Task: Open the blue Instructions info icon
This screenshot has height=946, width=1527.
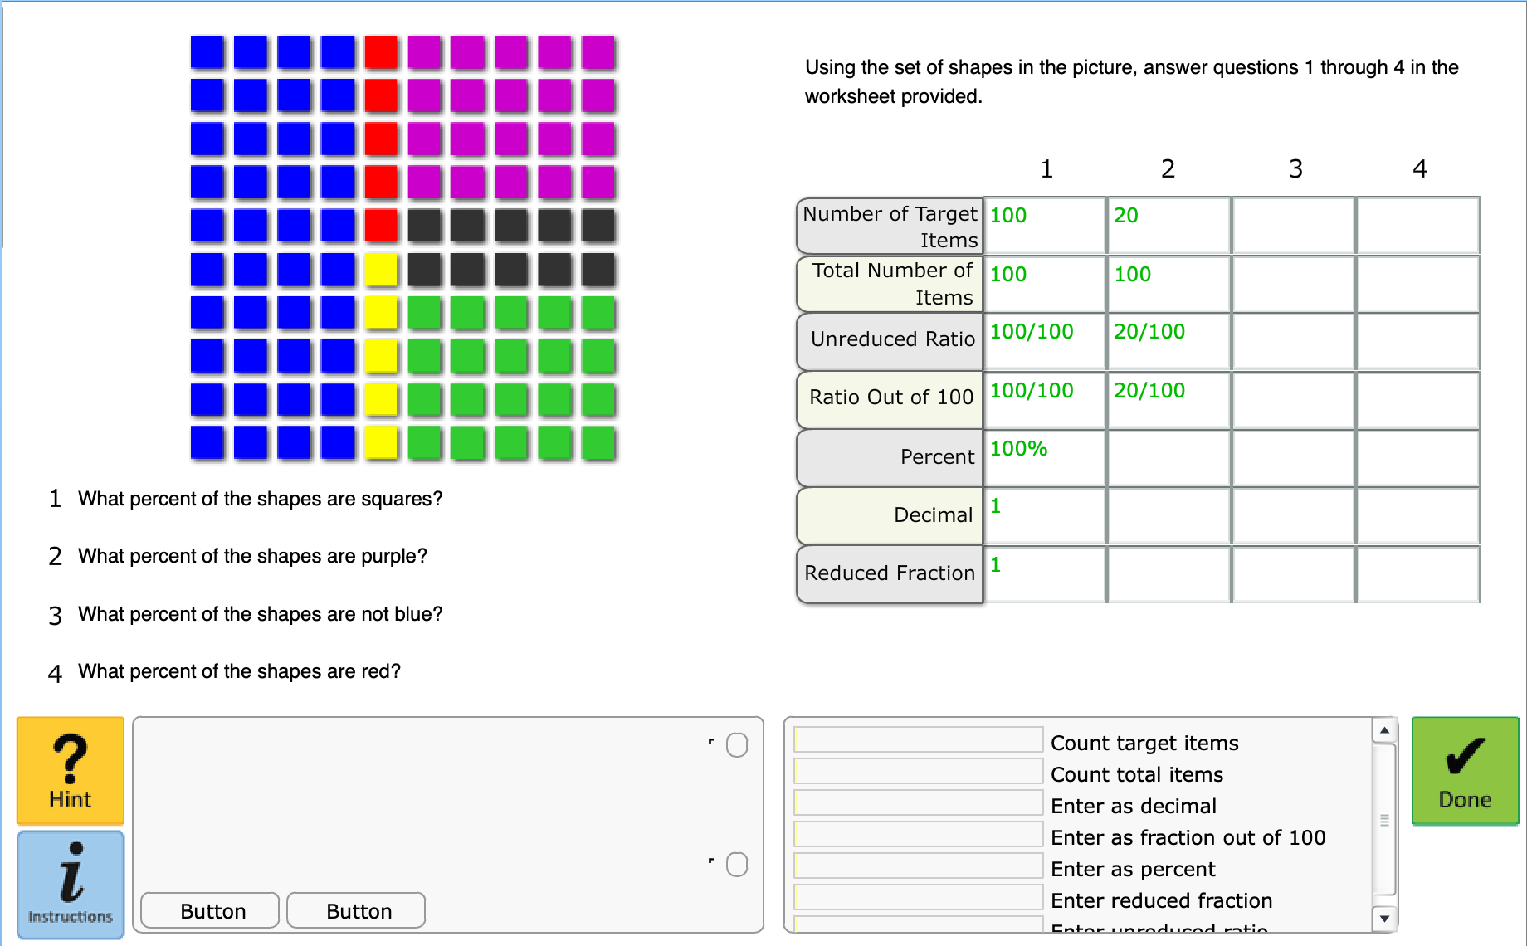Action: click(71, 885)
